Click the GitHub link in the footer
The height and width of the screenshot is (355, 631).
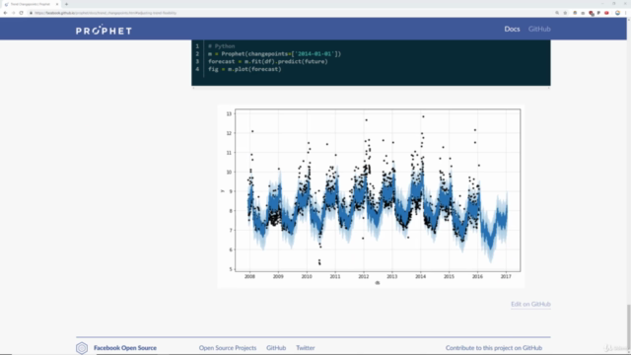[x=276, y=348]
